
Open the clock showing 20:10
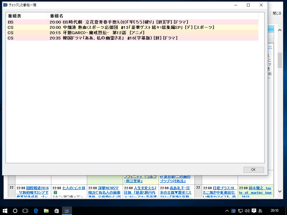pos(275,211)
